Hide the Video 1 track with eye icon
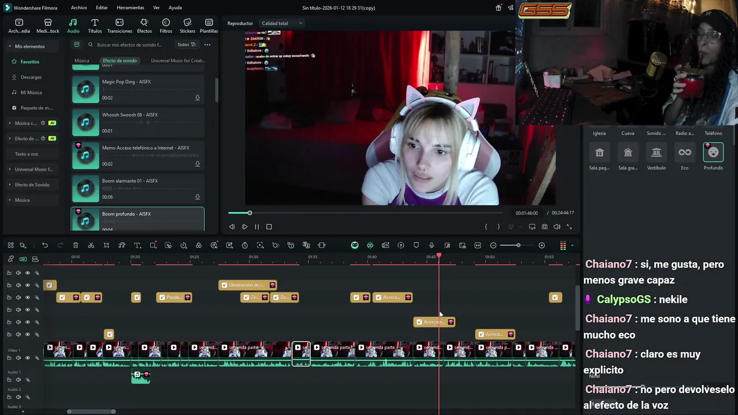The width and height of the screenshot is (738, 415). click(x=27, y=358)
